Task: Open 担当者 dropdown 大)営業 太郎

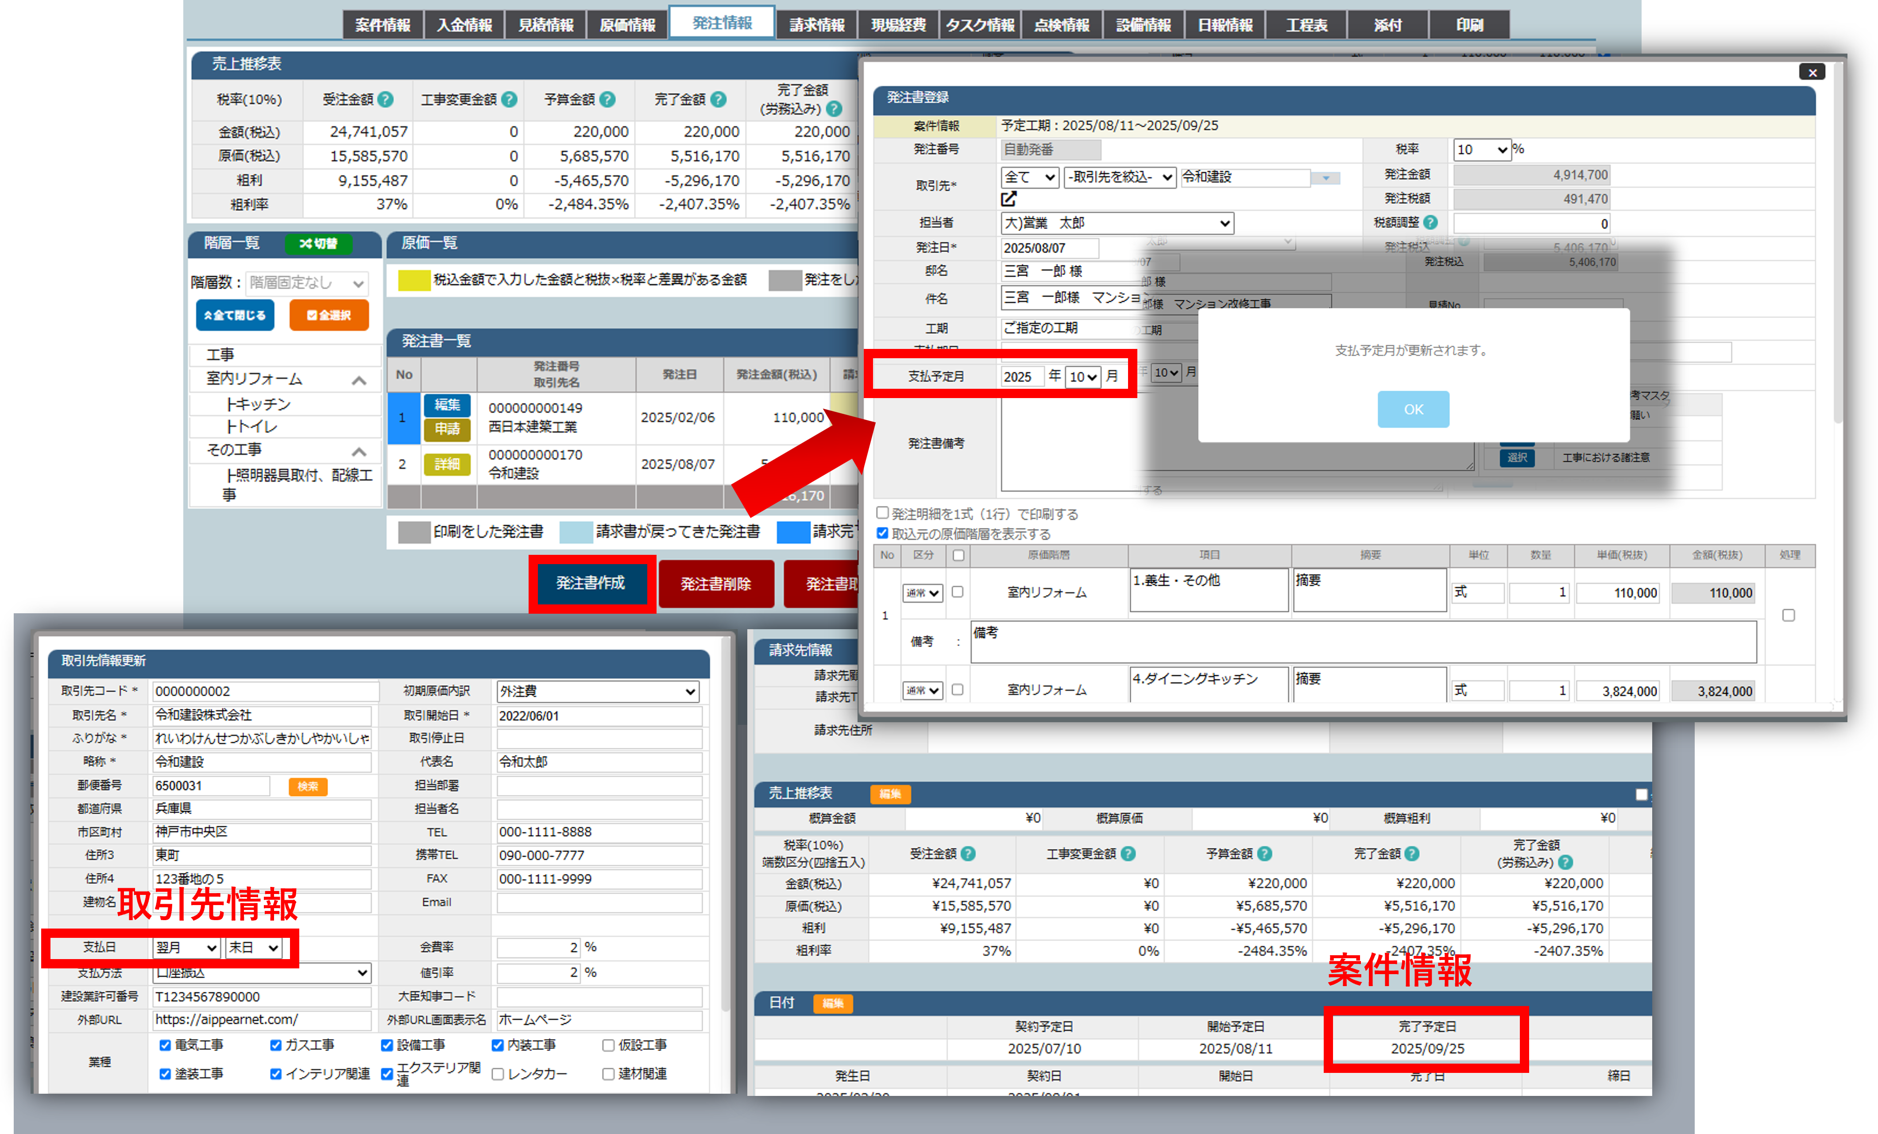Action: tap(1117, 223)
